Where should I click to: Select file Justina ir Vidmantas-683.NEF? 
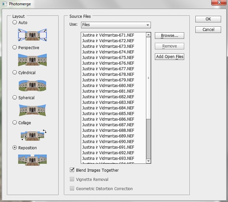click(x=113, y=102)
